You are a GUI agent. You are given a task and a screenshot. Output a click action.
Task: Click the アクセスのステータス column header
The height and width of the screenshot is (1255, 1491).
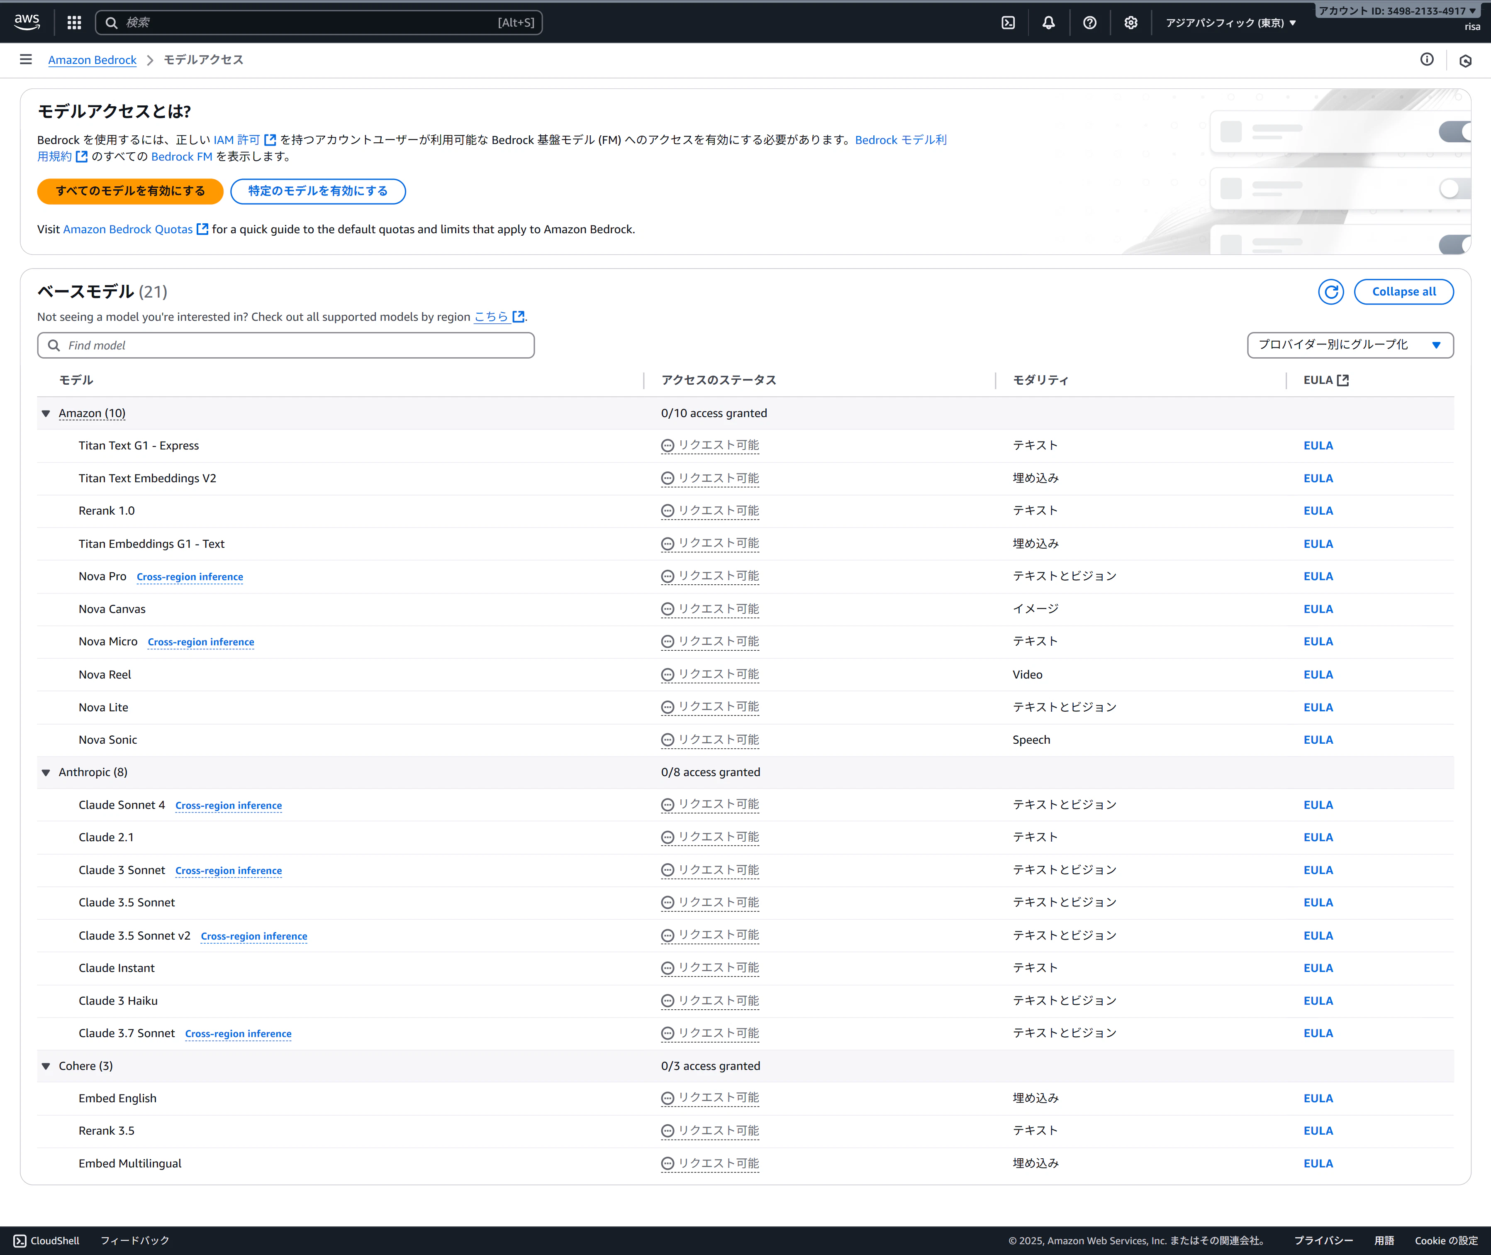719,380
